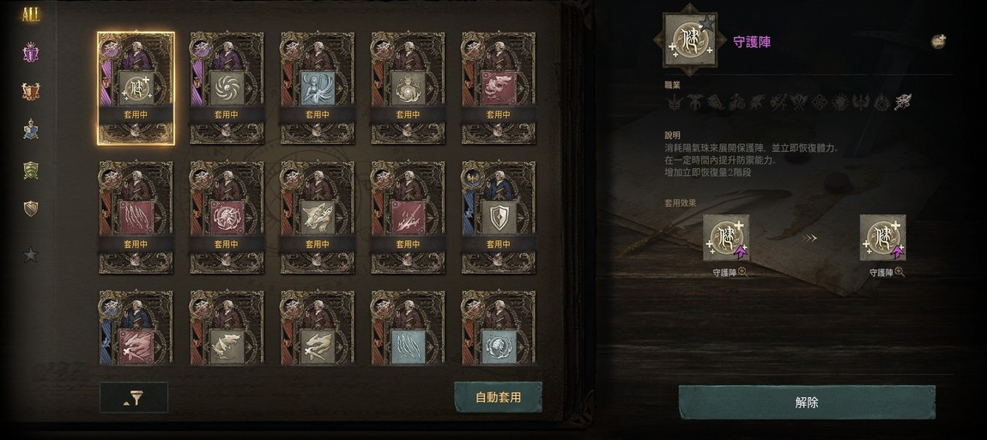Open the purple crest category in sidebar

coord(31,52)
